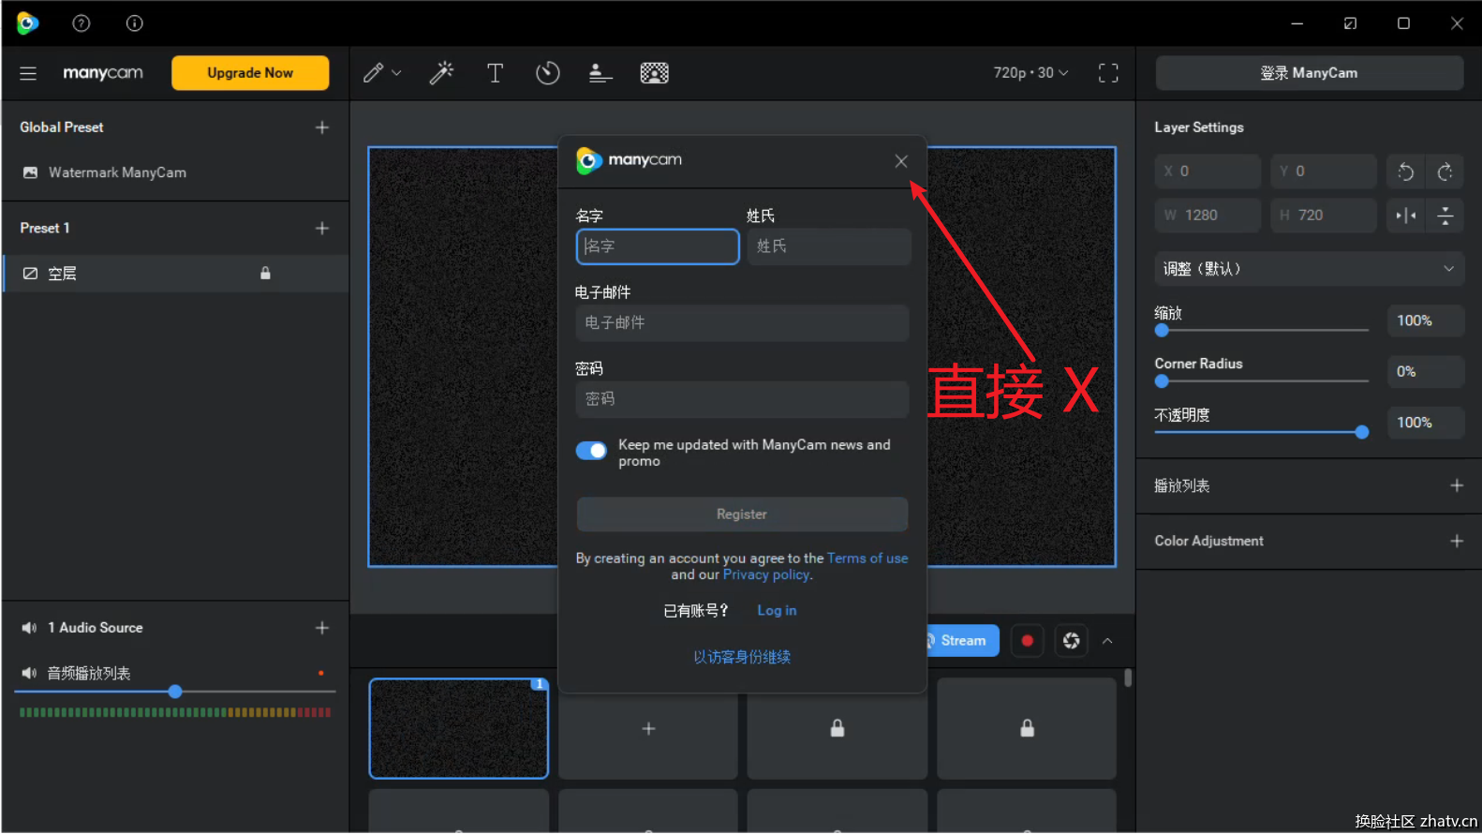Screen dimensions: 1482x834
Task: Expand the stream controls chevron
Action: (x=1107, y=641)
